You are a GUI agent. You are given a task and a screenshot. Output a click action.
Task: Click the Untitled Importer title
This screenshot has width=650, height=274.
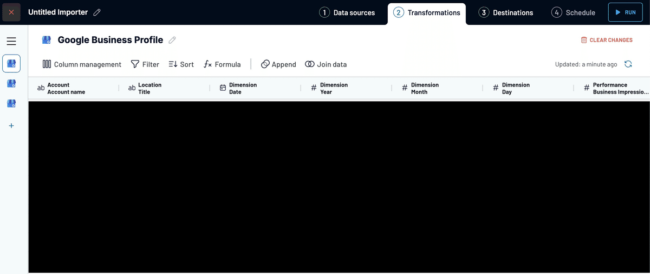tap(58, 12)
